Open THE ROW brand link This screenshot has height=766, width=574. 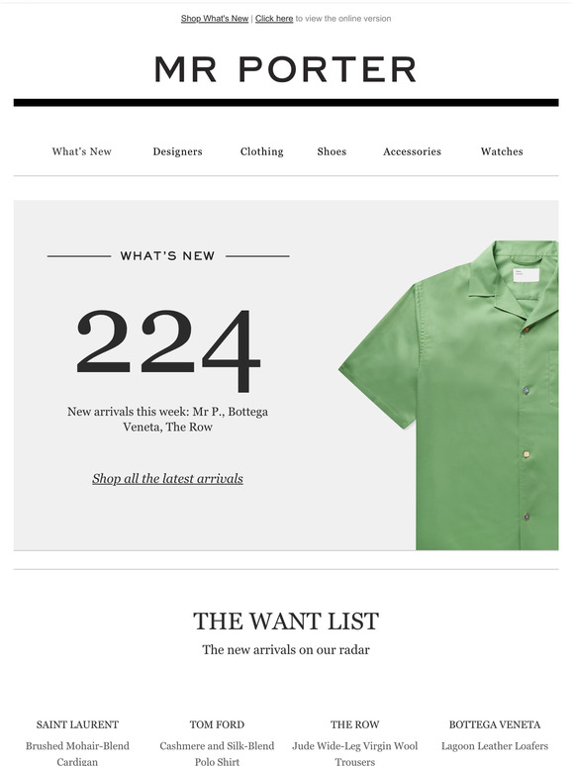pyautogui.click(x=354, y=724)
